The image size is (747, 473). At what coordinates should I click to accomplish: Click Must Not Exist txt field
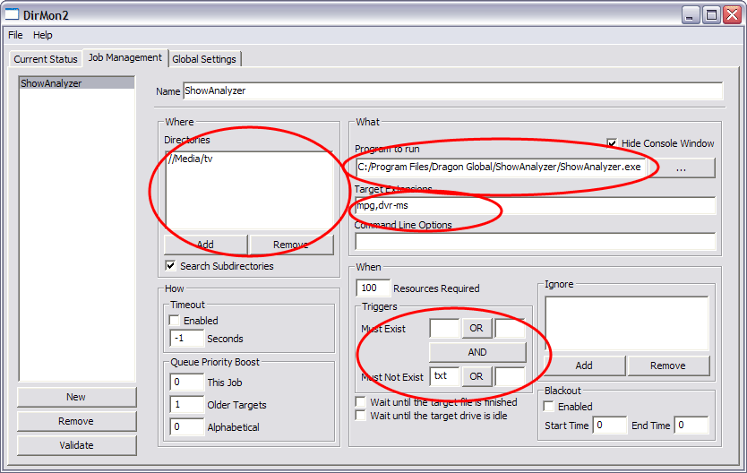444,376
